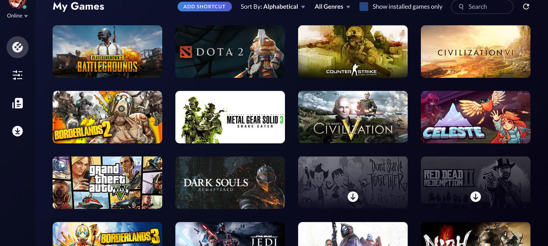Click the refresh library icon

(526, 7)
